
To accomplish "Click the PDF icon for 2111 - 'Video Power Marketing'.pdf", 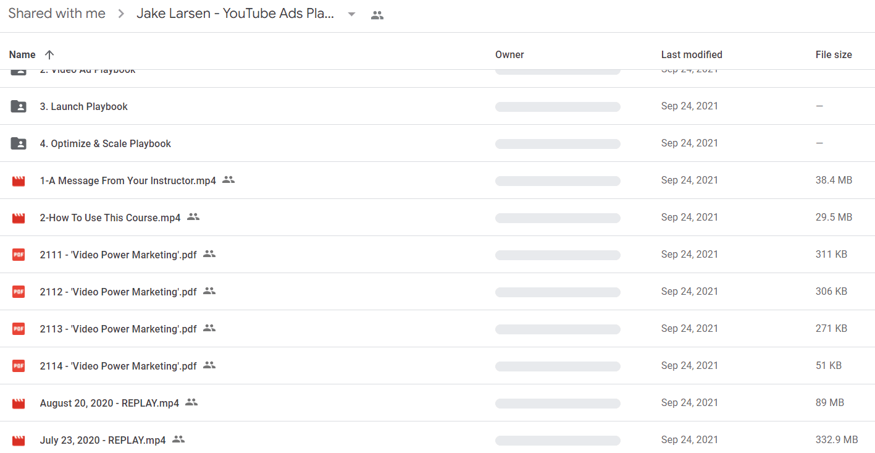I will [19, 255].
